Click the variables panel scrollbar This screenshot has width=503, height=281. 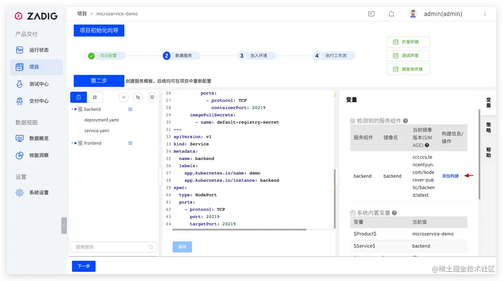[479, 155]
